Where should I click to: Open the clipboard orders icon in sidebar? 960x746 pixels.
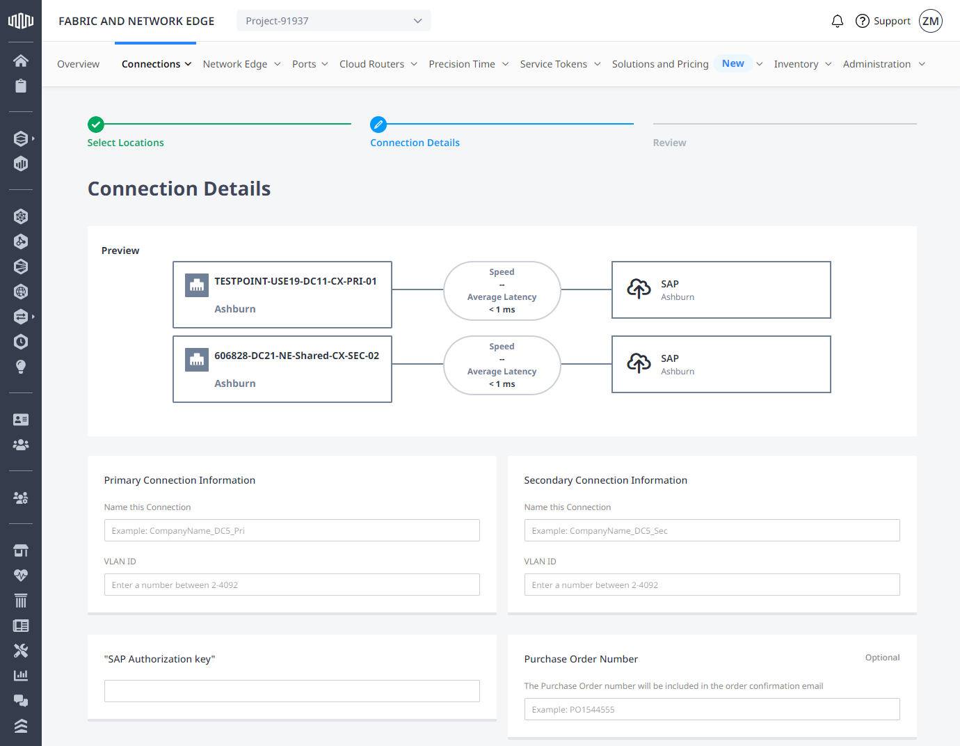pyautogui.click(x=21, y=86)
